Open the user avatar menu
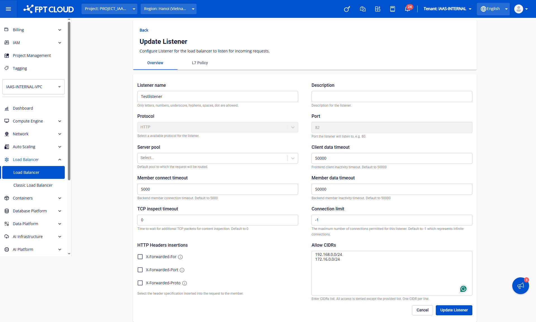Screen dimensions: 536x322 point(521,9)
